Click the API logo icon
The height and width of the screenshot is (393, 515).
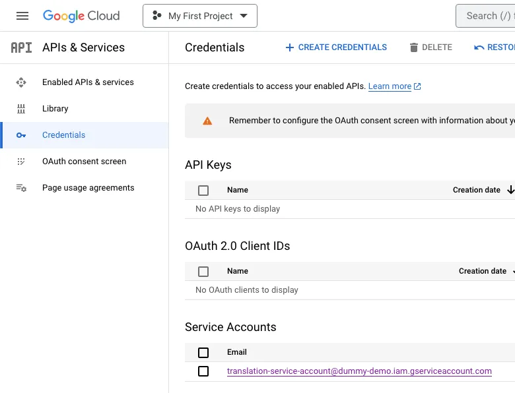pos(21,47)
